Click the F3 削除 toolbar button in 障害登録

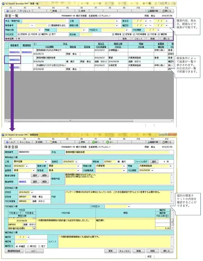(x=39, y=142)
